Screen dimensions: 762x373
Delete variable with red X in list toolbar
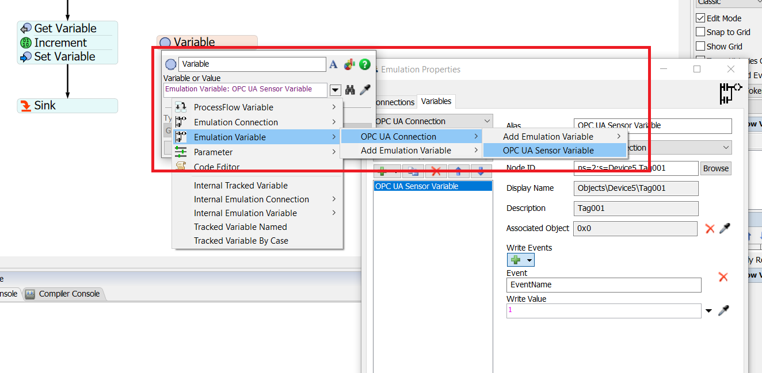pos(436,171)
